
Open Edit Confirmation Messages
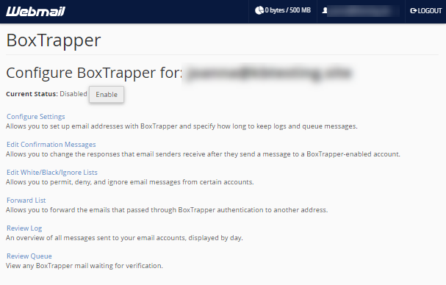(x=51, y=145)
